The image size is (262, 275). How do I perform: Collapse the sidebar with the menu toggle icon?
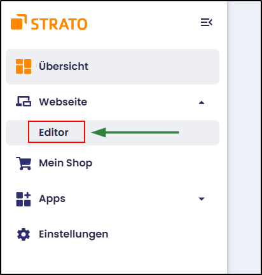tap(207, 22)
